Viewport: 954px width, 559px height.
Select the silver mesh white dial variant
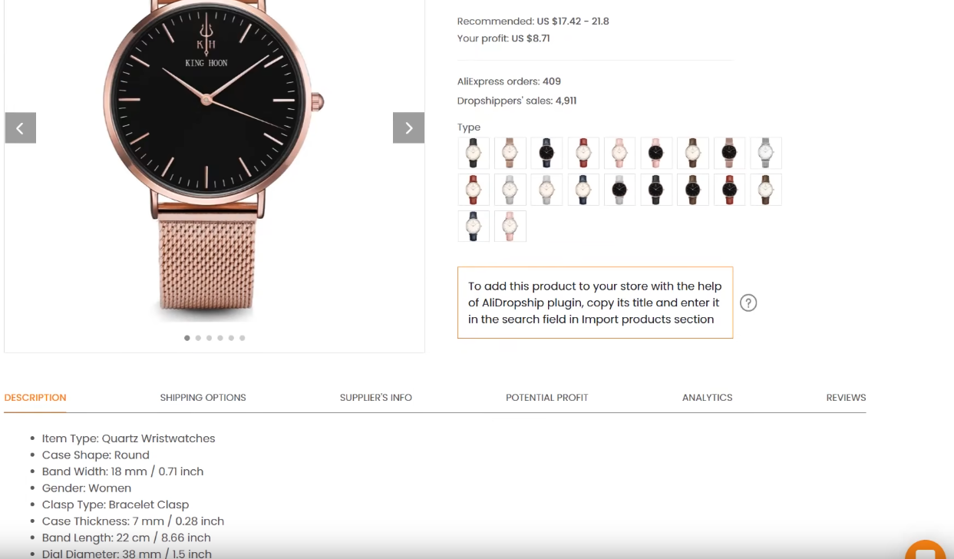click(766, 153)
